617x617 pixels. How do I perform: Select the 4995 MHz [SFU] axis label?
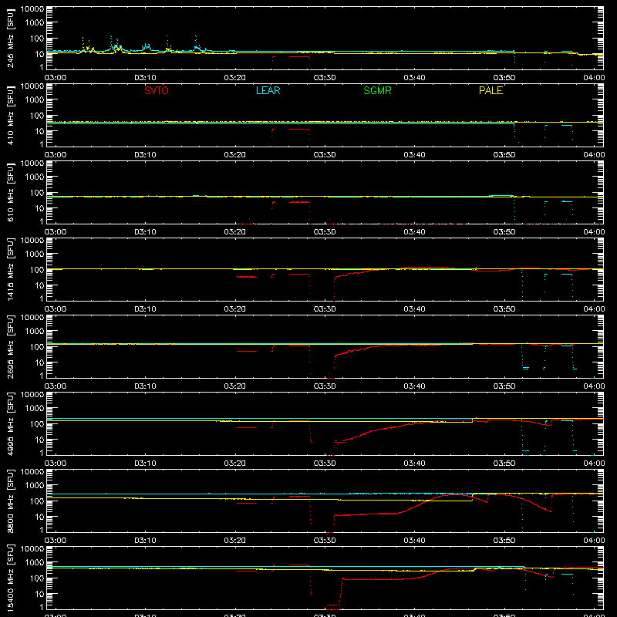point(10,424)
